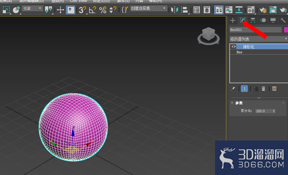This screenshot has width=288, height=175.
Task: Remove modifier with the trash icon
Action: 263,89
